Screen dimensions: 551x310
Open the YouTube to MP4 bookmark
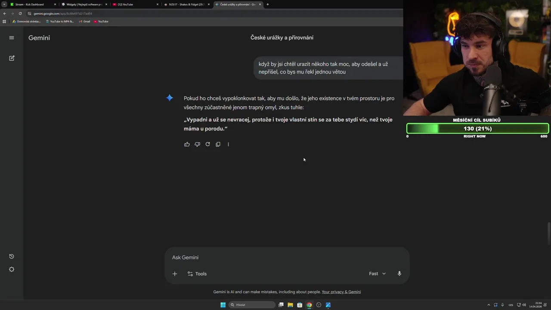point(60,22)
